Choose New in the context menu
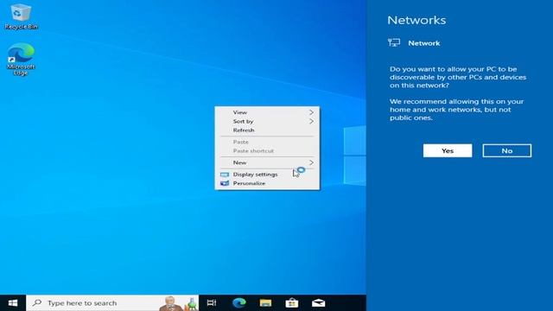The height and width of the screenshot is (311, 553). point(267,162)
